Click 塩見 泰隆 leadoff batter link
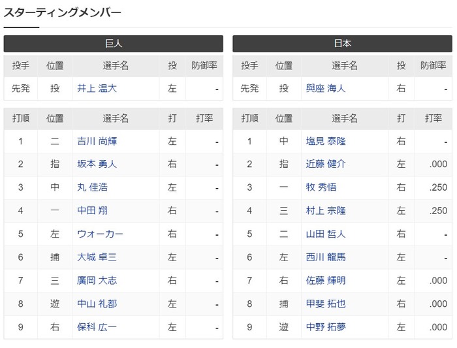Image resolution: width=457 pixels, height=348 pixels. pyautogui.click(x=326, y=142)
